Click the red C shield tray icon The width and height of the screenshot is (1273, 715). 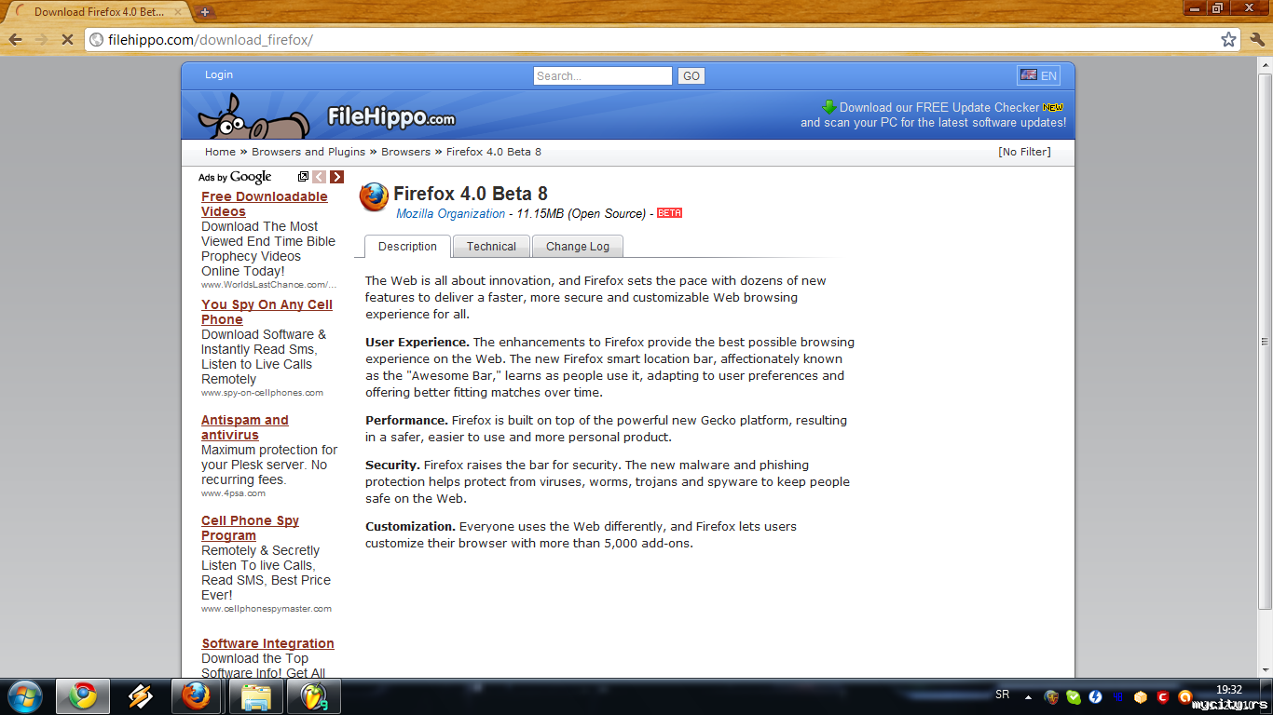click(1163, 696)
